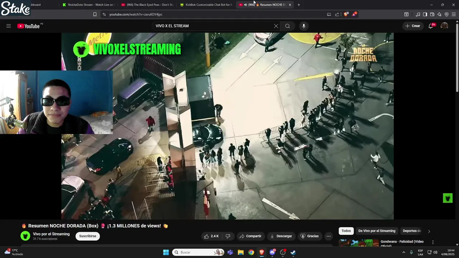Click the Brave bookmark icon
This screenshot has height=258, width=459.
coord(95,14)
